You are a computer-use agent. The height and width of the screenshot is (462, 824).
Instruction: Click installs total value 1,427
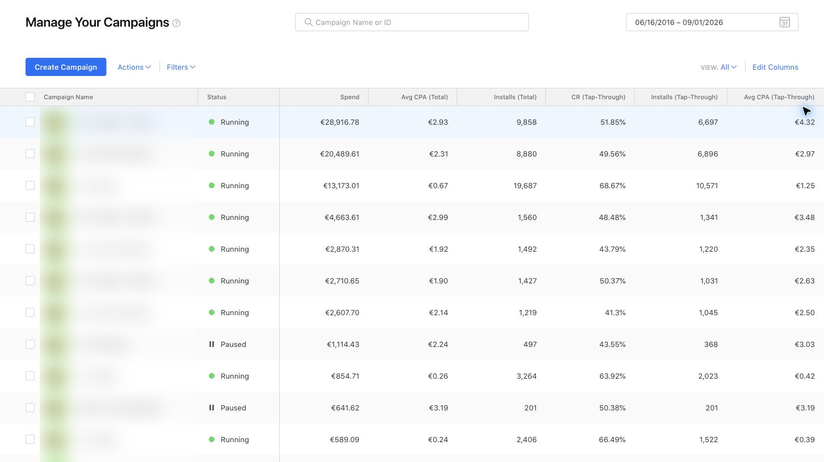526,281
